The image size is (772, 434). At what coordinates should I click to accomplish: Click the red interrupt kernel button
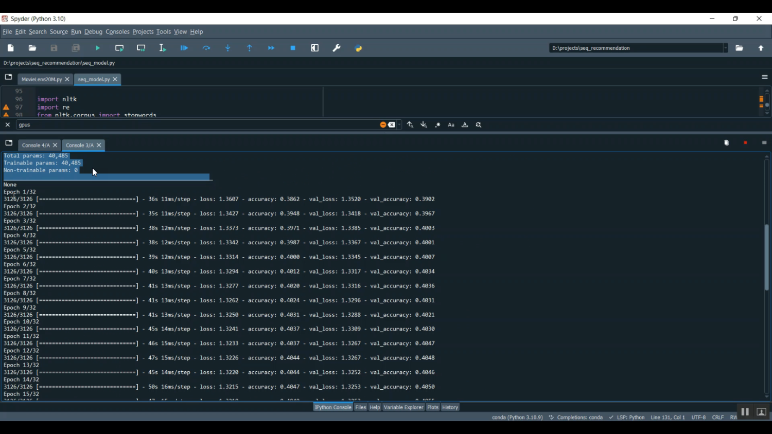(745, 143)
